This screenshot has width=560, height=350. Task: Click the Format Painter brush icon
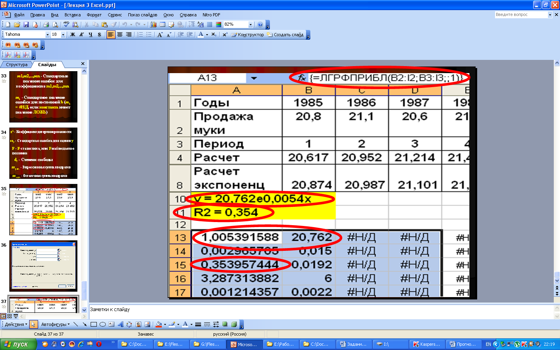tap(114, 24)
